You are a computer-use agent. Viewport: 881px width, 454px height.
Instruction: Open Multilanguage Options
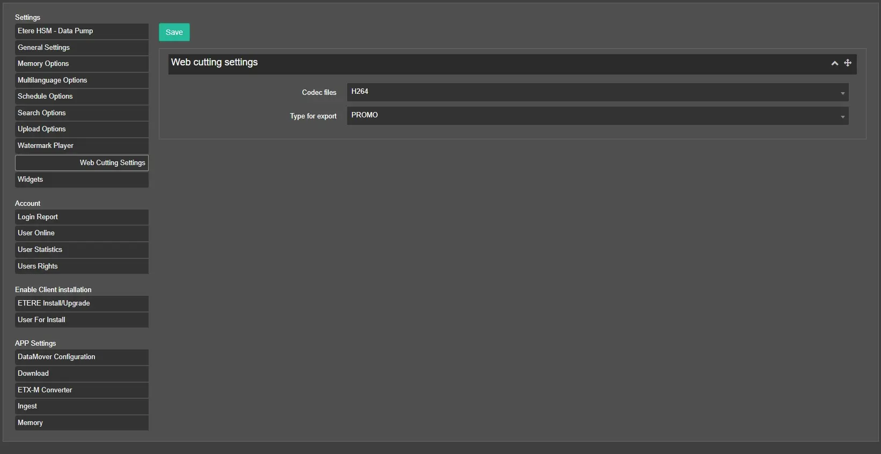click(x=82, y=80)
